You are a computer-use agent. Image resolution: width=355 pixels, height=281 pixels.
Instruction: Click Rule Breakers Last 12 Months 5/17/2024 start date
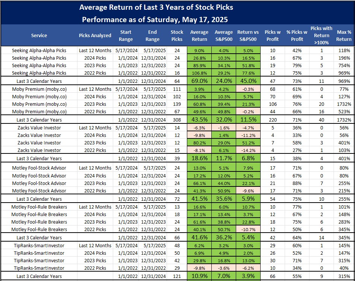126,207
